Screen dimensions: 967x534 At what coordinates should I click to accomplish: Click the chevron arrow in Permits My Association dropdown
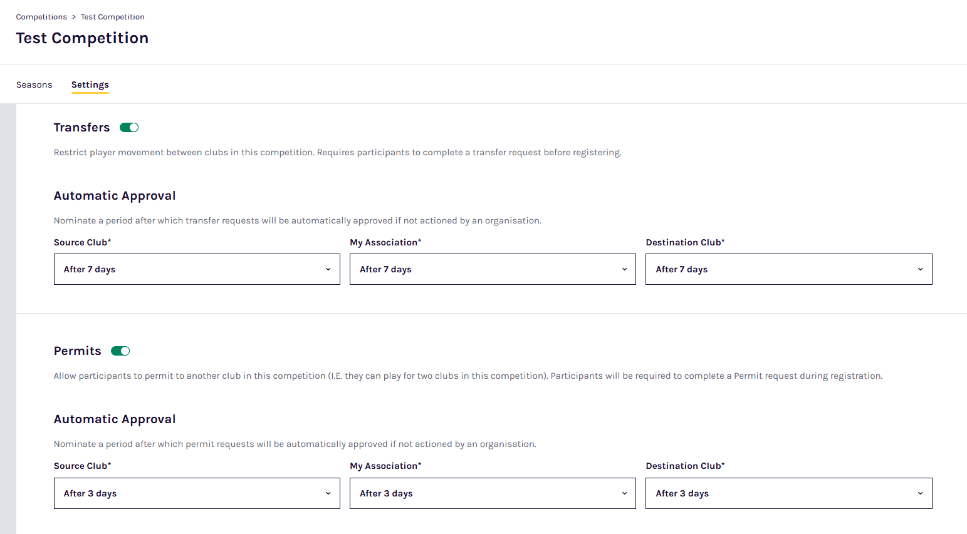(624, 493)
